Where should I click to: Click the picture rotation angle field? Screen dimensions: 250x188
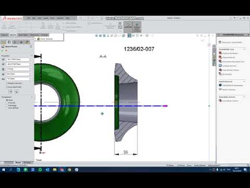coord(18,69)
